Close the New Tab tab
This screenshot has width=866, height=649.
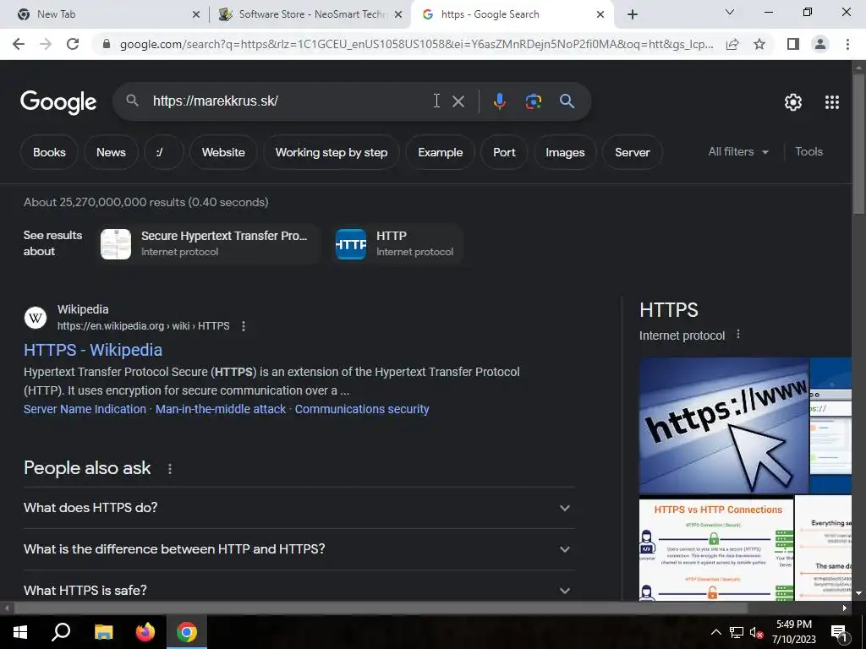(x=196, y=14)
